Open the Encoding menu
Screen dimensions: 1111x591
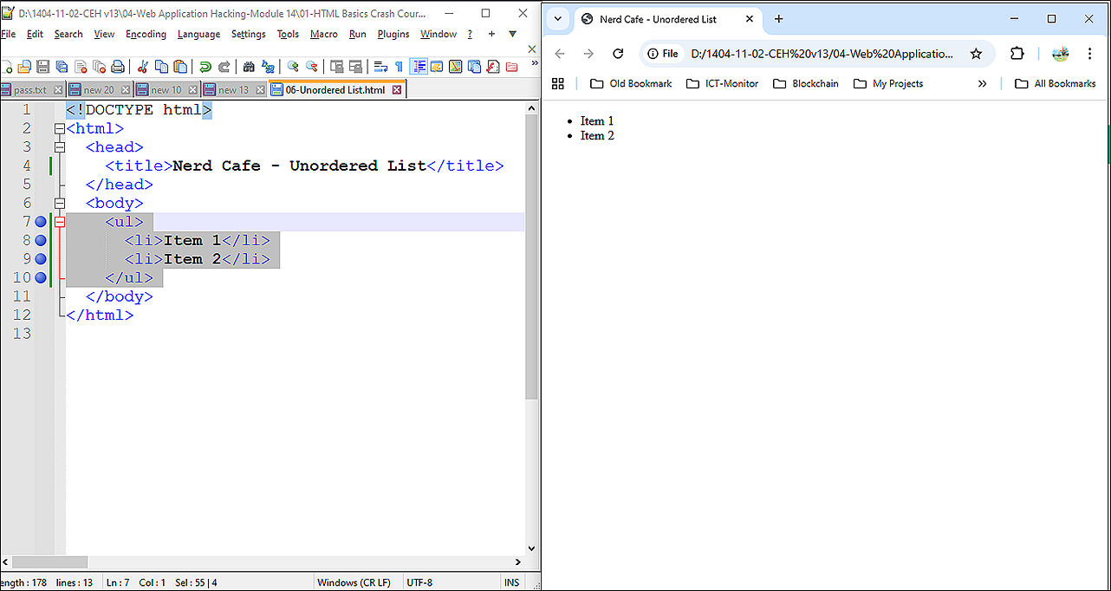click(146, 34)
